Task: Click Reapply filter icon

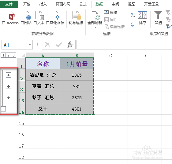Action: point(168,20)
